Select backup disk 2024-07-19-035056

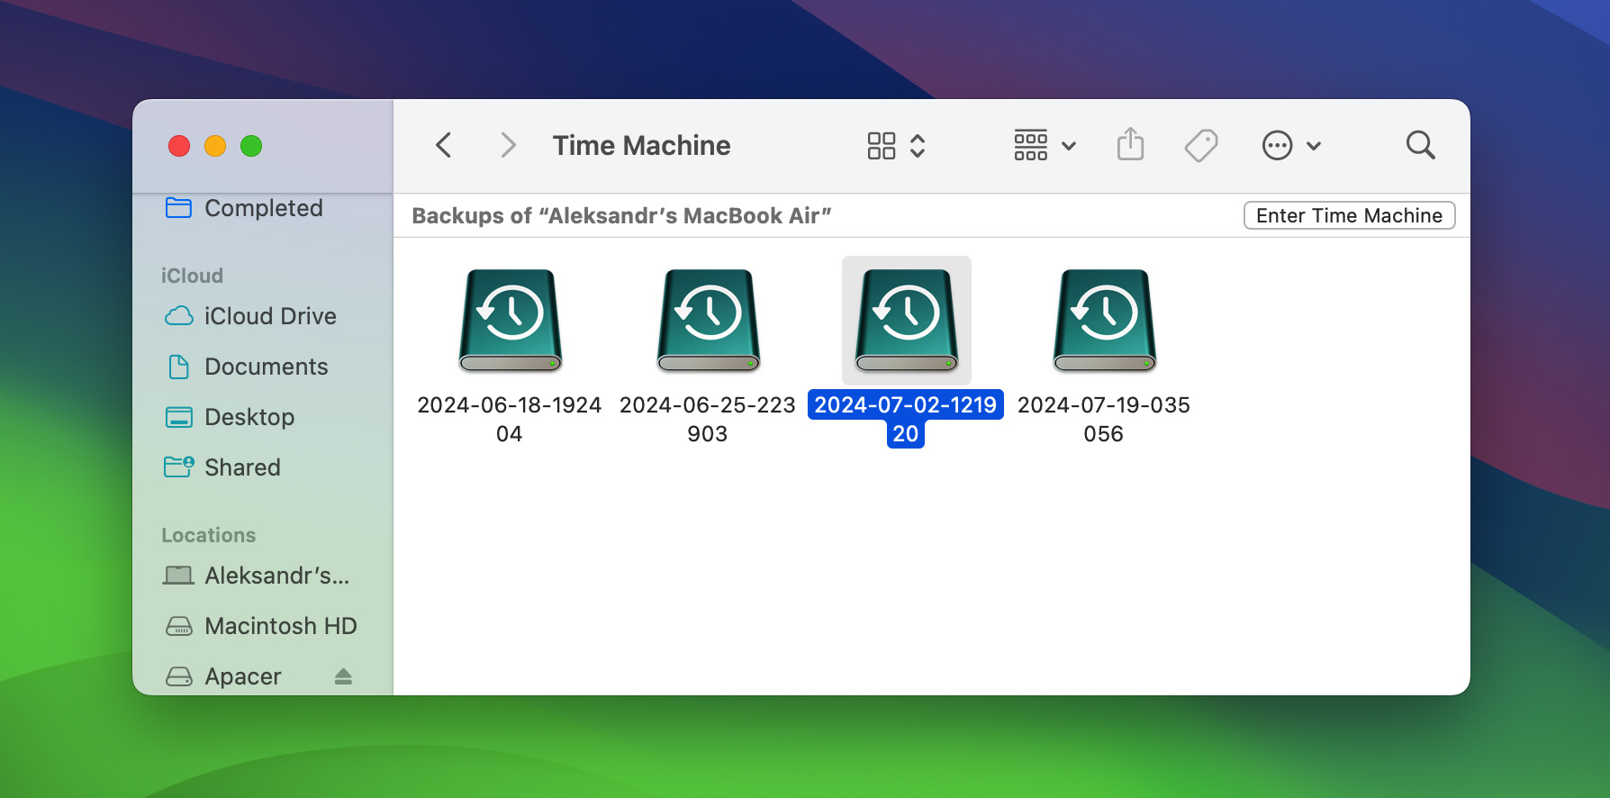(1105, 321)
